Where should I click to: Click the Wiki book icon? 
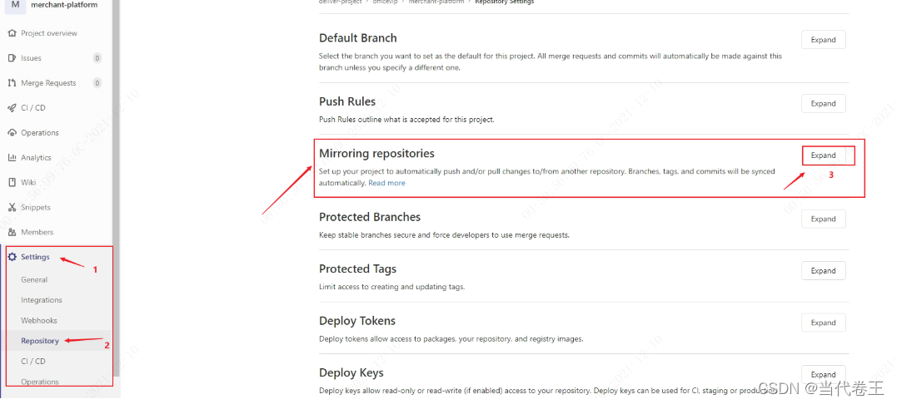point(12,183)
